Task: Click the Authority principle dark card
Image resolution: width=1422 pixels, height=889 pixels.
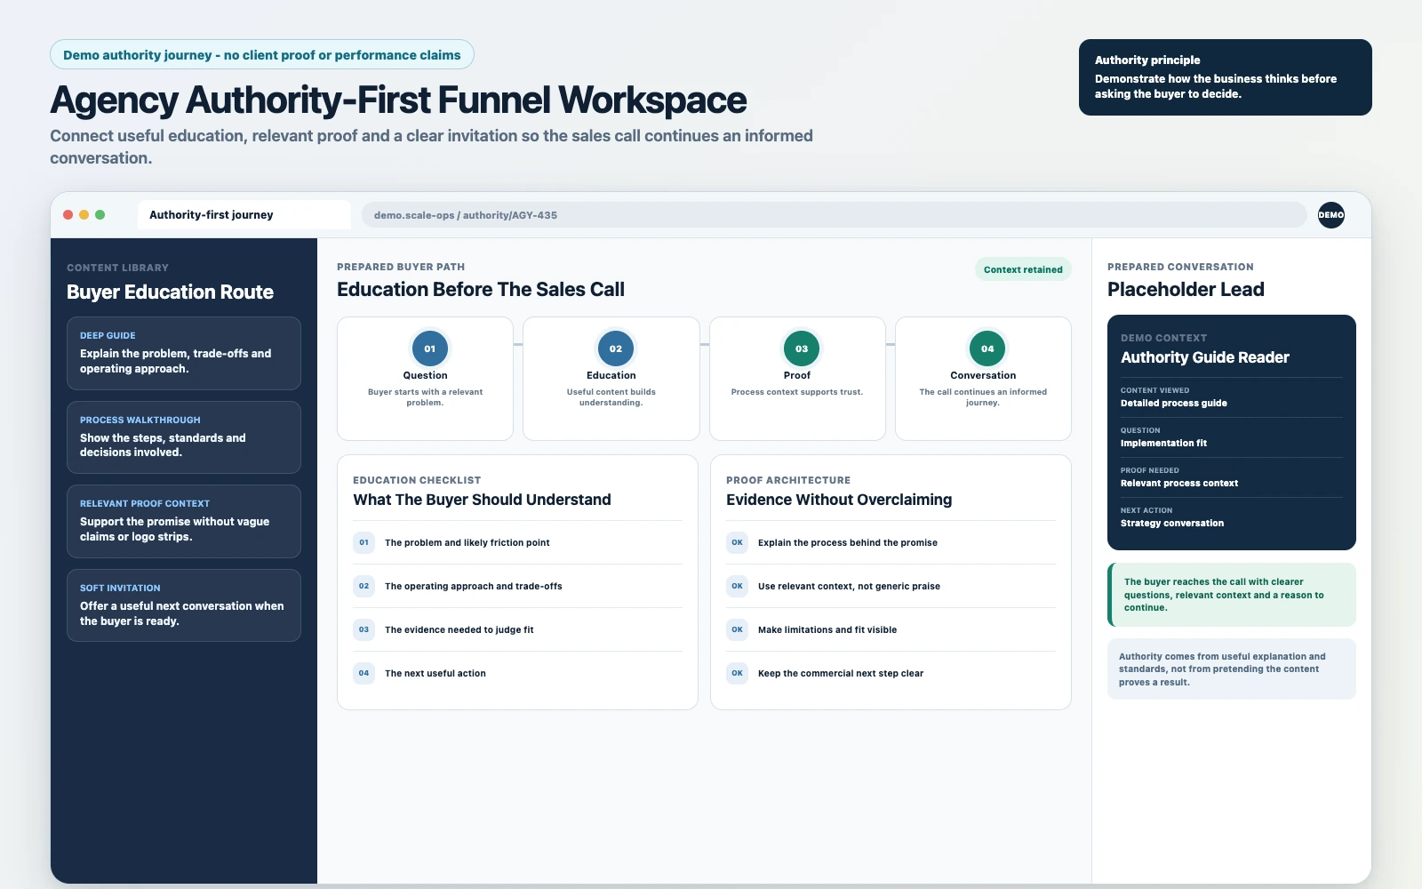Action: [1225, 77]
